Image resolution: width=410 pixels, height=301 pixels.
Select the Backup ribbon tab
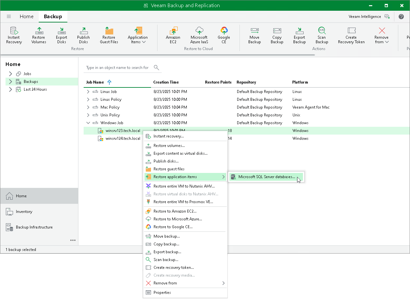point(53,17)
